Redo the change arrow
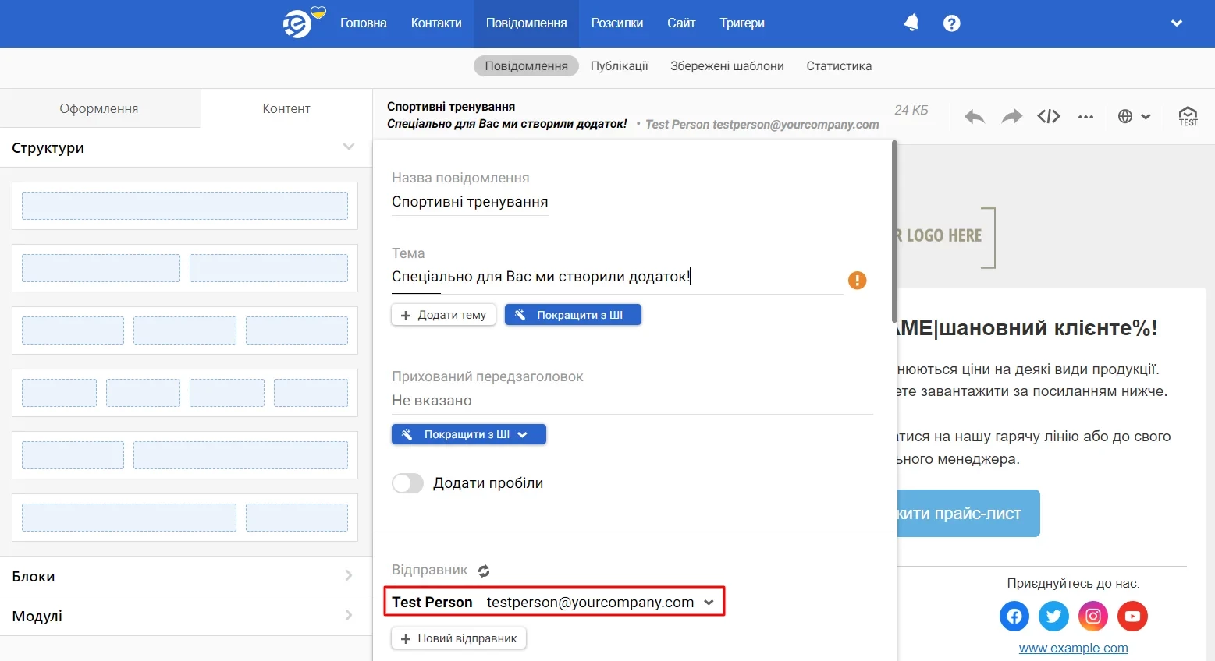1215x661 pixels. pos(1011,117)
